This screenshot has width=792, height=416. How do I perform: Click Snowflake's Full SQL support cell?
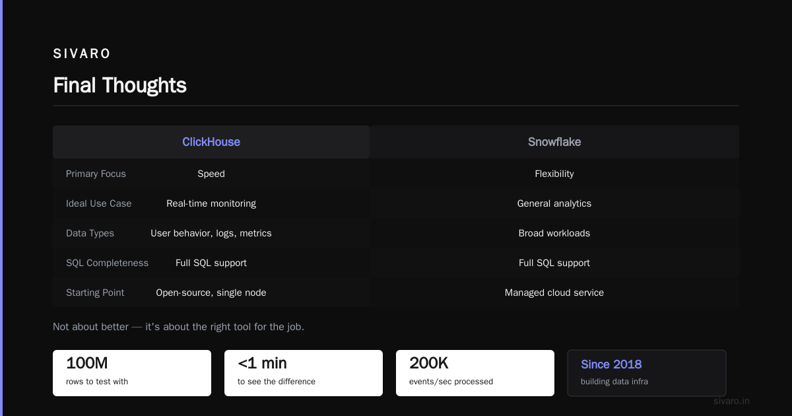coord(554,263)
